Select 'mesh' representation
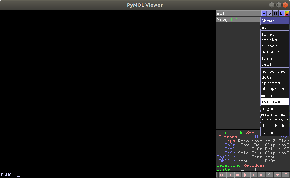The width and height of the screenshot is (290, 178). [274, 95]
